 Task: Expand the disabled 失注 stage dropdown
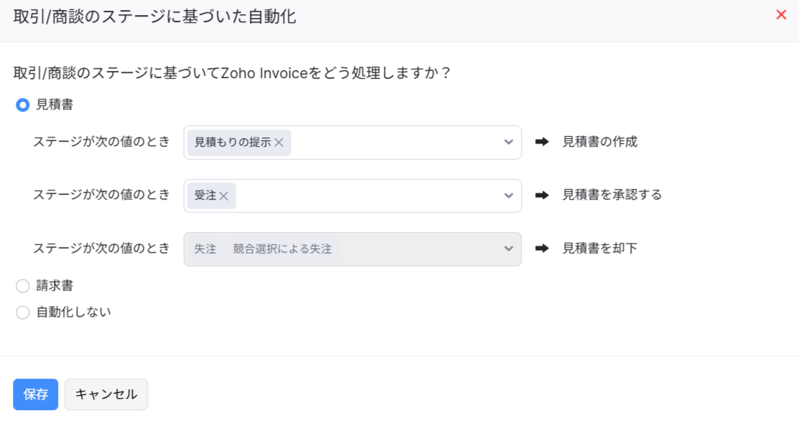pos(508,248)
